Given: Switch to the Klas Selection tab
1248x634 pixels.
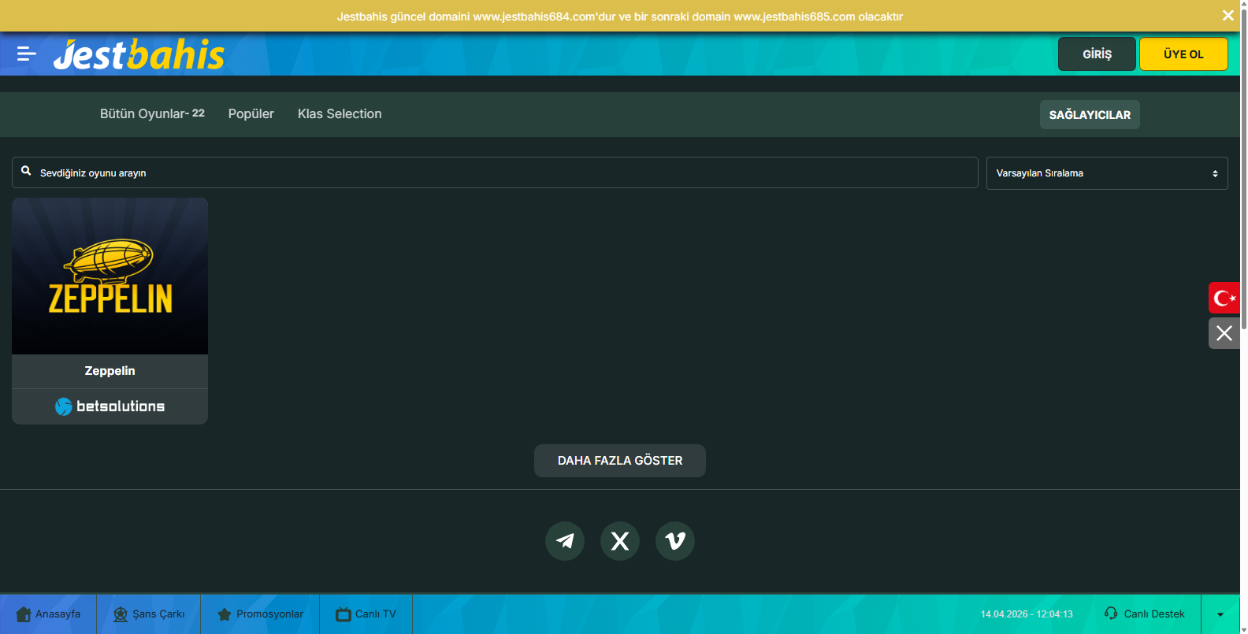Looking at the screenshot, I should pos(340,113).
